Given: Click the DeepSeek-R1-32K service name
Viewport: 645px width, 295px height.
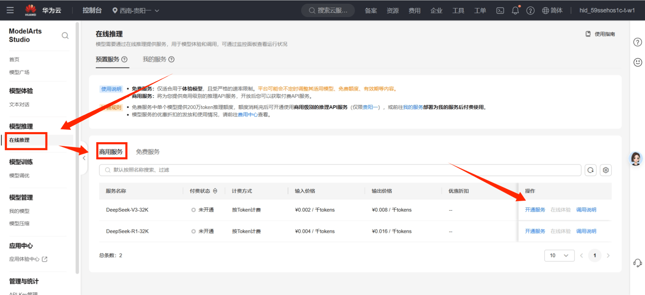Looking at the screenshot, I should coord(127,231).
